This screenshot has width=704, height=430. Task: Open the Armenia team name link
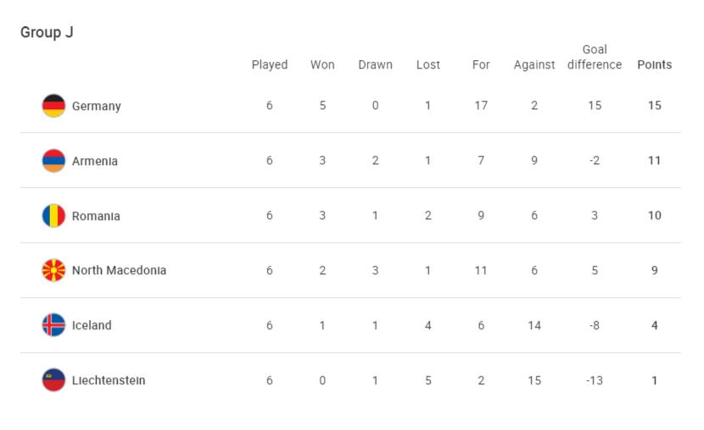point(95,161)
